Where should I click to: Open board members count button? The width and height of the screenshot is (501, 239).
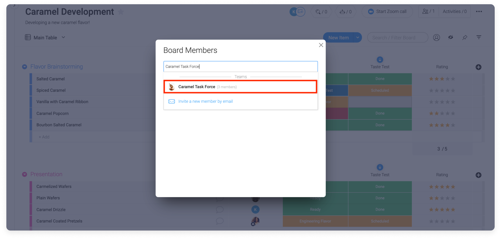coord(428,11)
